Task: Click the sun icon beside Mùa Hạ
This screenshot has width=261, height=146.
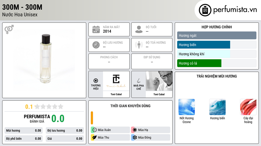Action: (135, 130)
